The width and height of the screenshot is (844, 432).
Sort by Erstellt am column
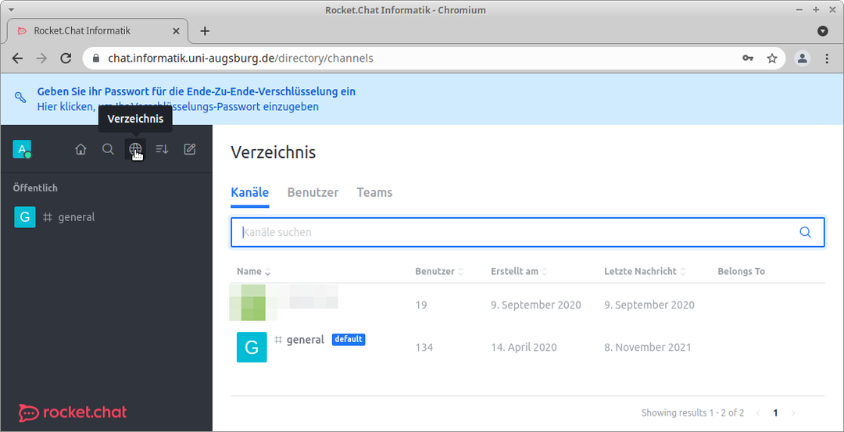520,272
